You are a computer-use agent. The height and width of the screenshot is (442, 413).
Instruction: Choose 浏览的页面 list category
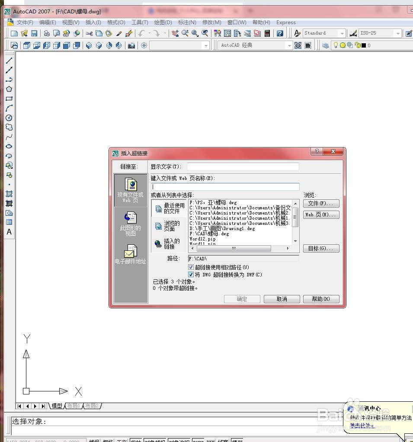[x=169, y=226]
